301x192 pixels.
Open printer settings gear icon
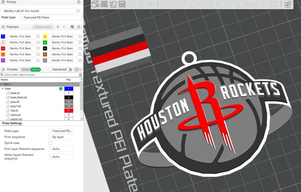coord(79,2)
